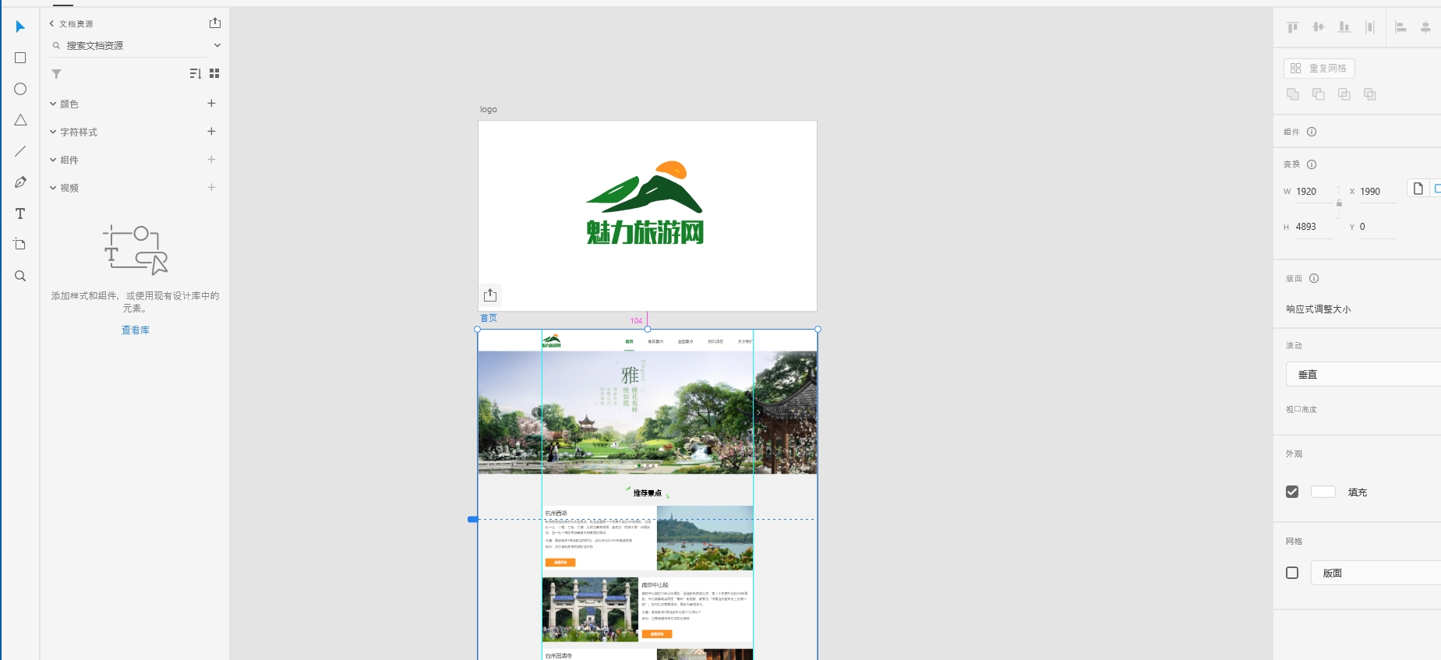The image size is (1441, 660).
Task: Click Align Bottom icon
Action: click(1344, 27)
